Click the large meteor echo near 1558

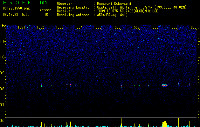click(x=165, y=85)
